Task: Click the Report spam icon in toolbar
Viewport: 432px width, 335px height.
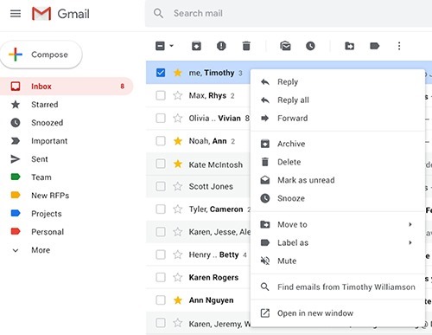Action: [221, 46]
